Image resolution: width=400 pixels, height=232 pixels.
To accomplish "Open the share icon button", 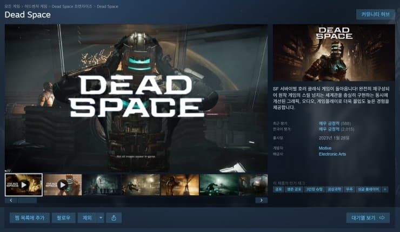I will [x=114, y=218].
